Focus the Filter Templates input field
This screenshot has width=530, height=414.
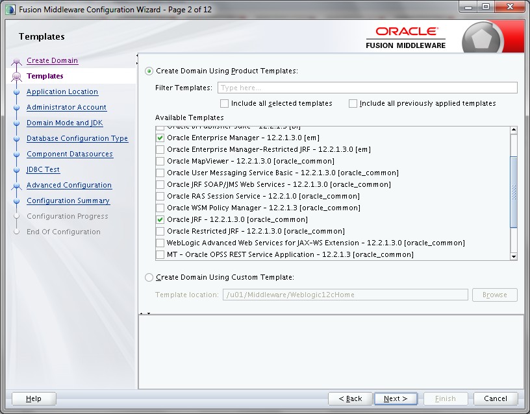pos(368,88)
